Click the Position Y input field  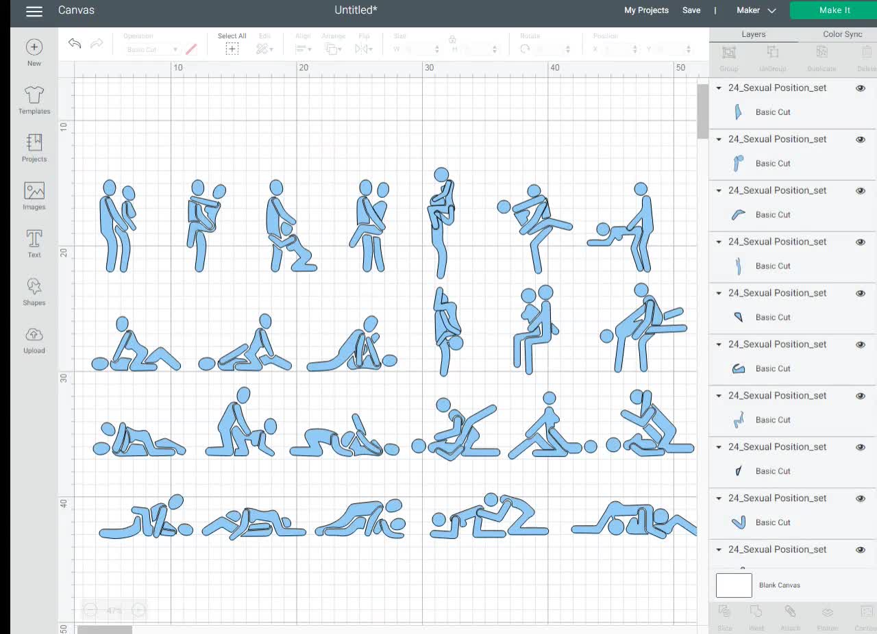point(674,49)
